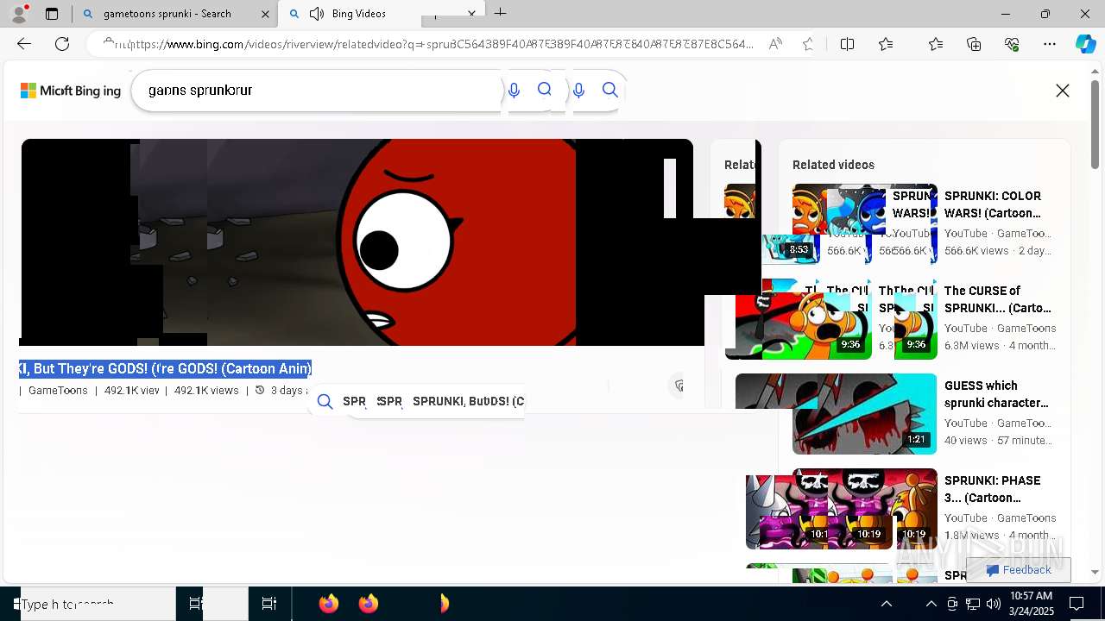Close the gametoons sprunki Search tab
Viewport: 1105px width, 621px height.
click(266, 14)
